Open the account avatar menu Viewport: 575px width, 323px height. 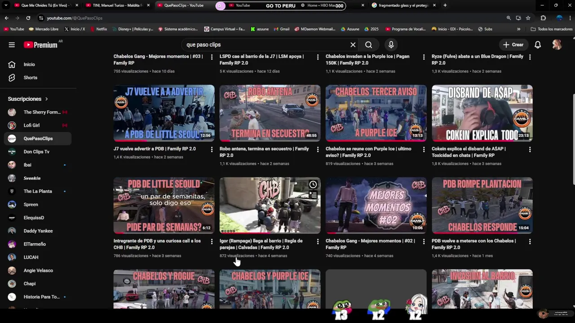(557, 45)
